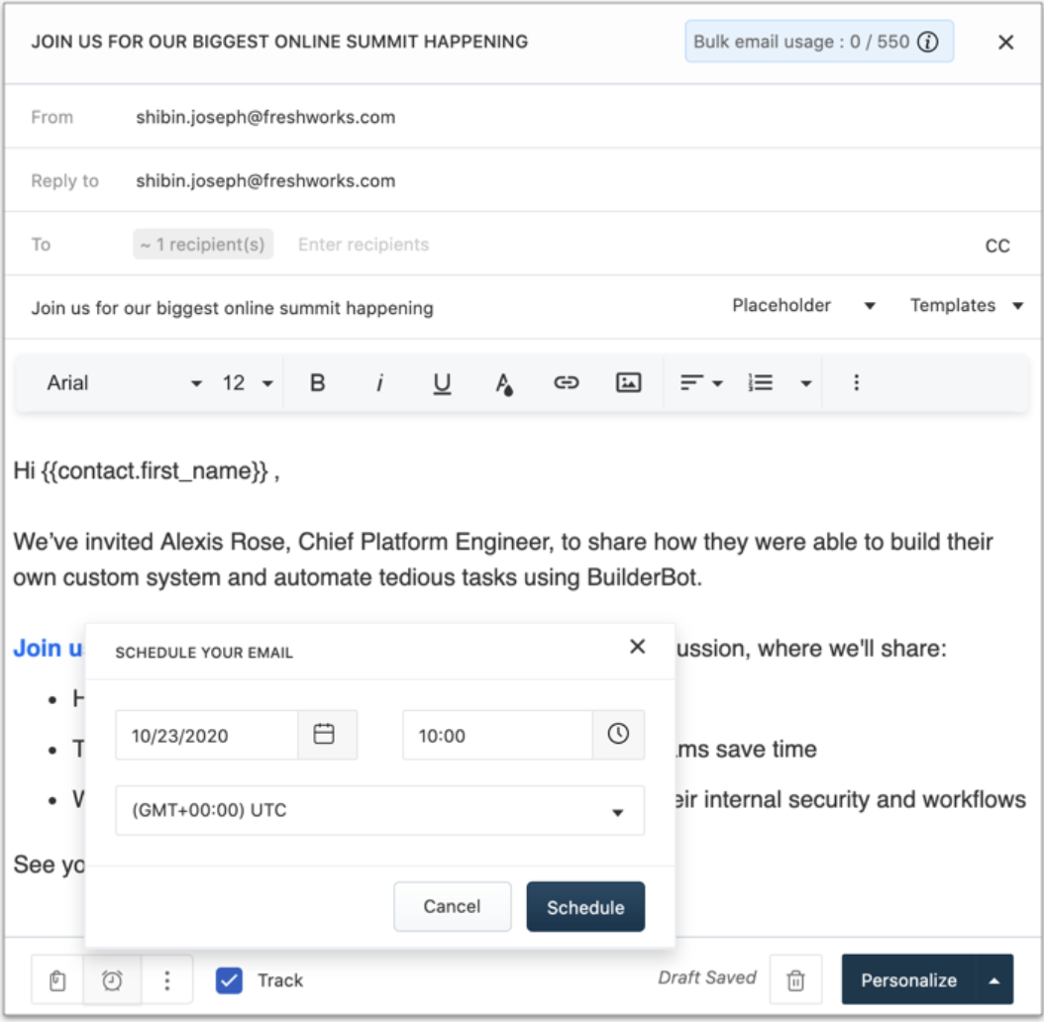Viewport: 1044px width, 1022px height.
Task: Click the CC link
Action: click(997, 246)
